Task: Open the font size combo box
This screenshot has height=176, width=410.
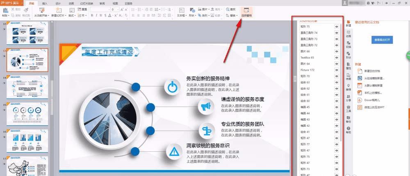Action: click(x=115, y=9)
